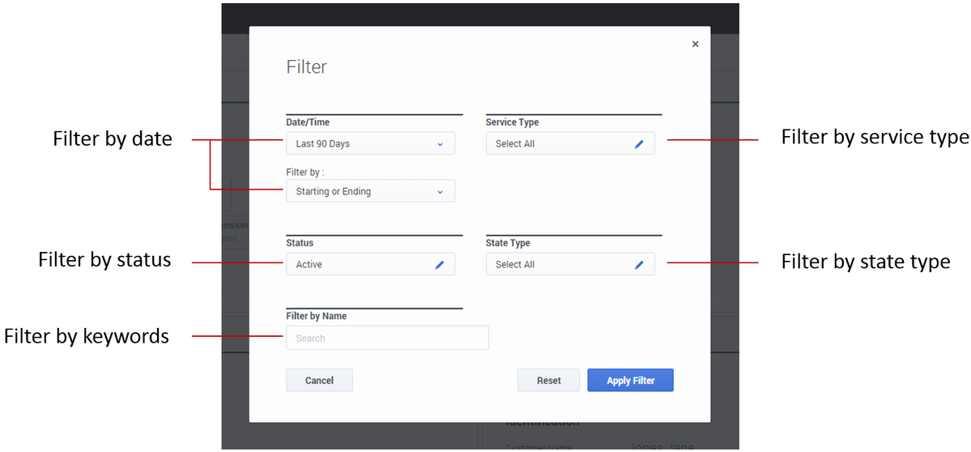Image resolution: width=971 pixels, height=452 pixels.
Task: Click the Filter by Name label
Action: 317,316
